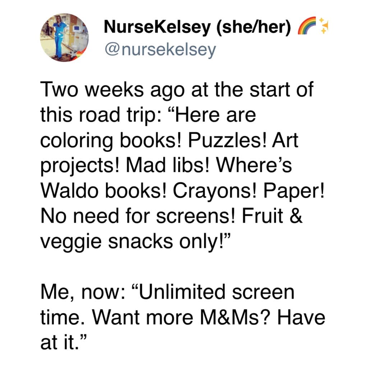Open the NurseKelsey (she/her) display name
Viewport: 368px width, 368px height.
[x=197, y=29]
